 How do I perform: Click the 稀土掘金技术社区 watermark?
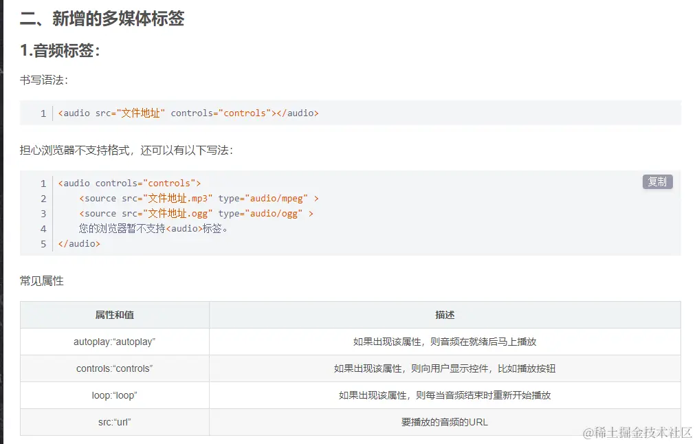click(638, 432)
